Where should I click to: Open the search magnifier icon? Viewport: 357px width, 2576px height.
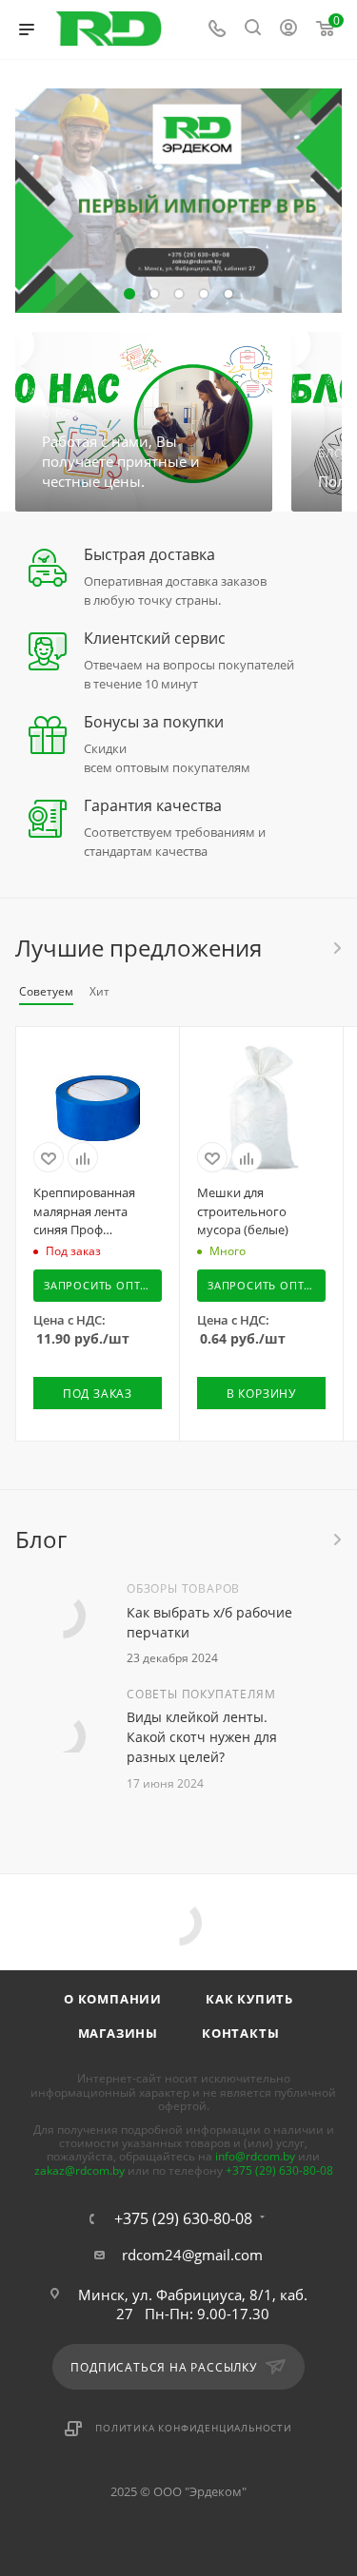(x=253, y=28)
